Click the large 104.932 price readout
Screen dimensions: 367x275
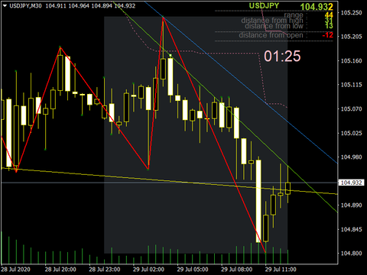pos(317,7)
